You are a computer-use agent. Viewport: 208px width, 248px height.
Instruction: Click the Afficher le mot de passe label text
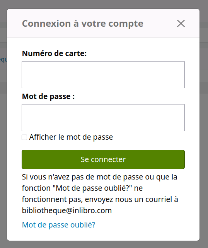tap(71, 137)
